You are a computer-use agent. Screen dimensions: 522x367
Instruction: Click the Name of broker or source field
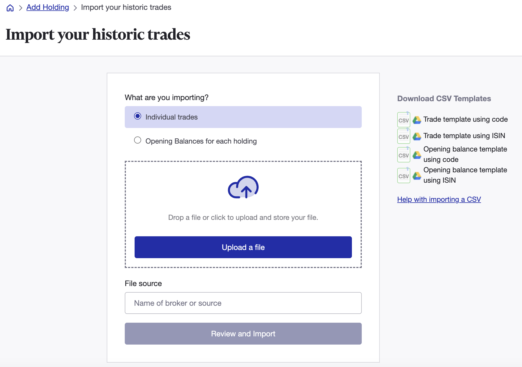point(243,303)
